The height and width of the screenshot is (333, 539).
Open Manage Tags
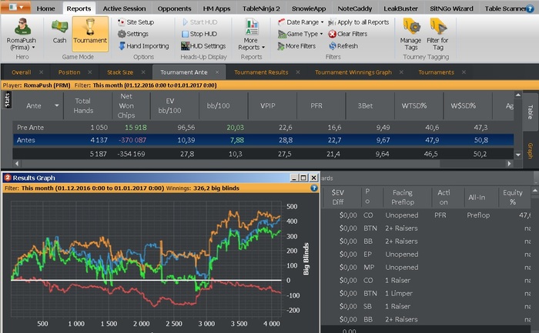410,35
